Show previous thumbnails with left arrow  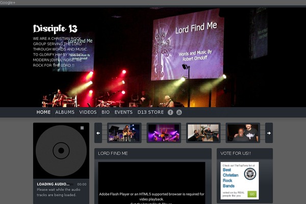(x=98, y=133)
